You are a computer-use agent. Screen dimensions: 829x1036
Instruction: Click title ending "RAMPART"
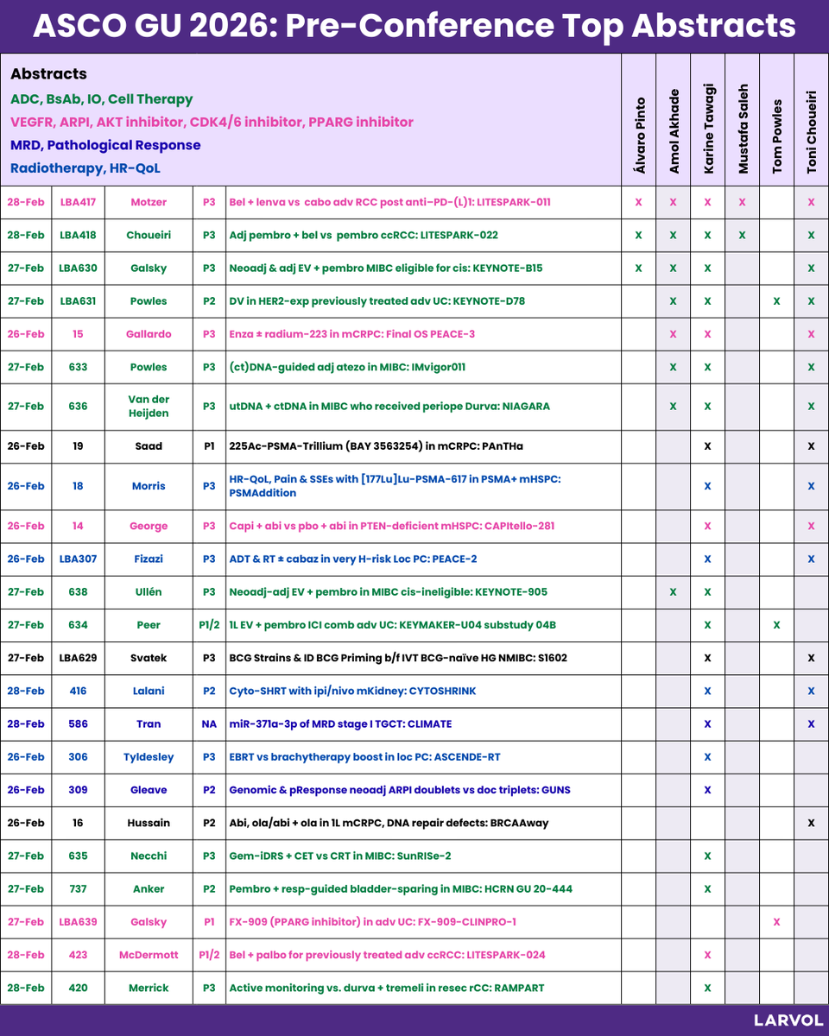pos(387,988)
